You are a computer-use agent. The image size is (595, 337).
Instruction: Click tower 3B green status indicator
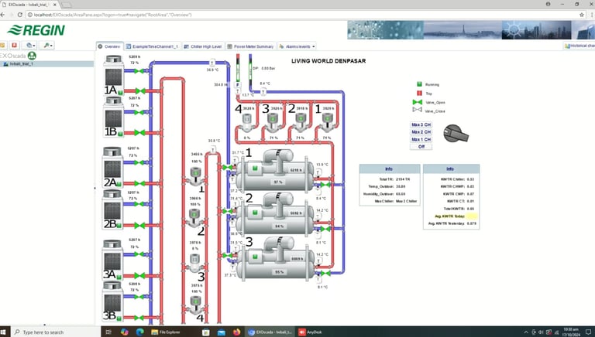point(119,318)
